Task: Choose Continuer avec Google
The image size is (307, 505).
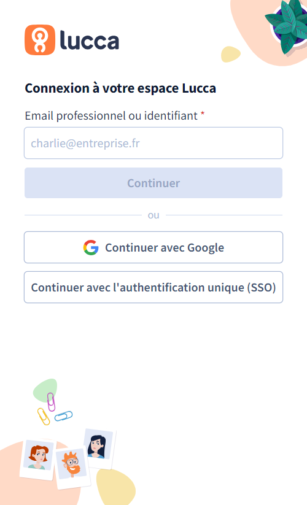Action: point(153,247)
